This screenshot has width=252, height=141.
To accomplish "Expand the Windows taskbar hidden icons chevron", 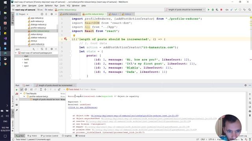I will pos(7,105).
